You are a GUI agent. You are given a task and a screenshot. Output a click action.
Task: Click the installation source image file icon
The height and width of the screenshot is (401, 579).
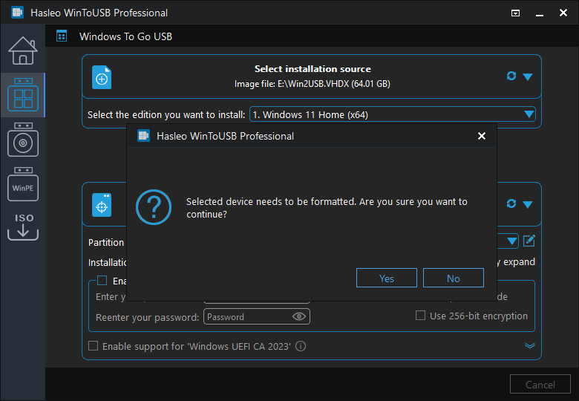point(102,77)
